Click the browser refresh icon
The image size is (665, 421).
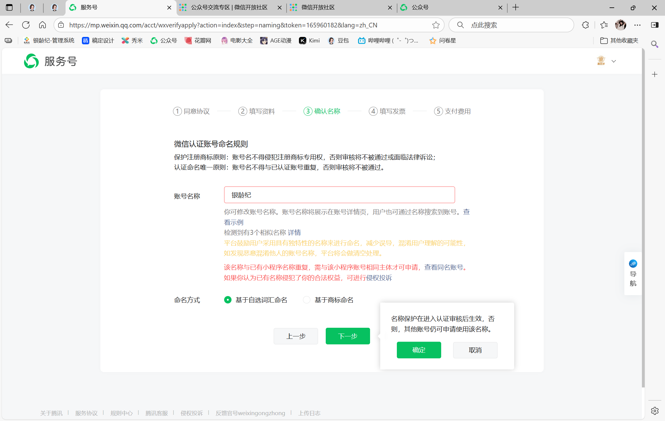(x=26, y=25)
